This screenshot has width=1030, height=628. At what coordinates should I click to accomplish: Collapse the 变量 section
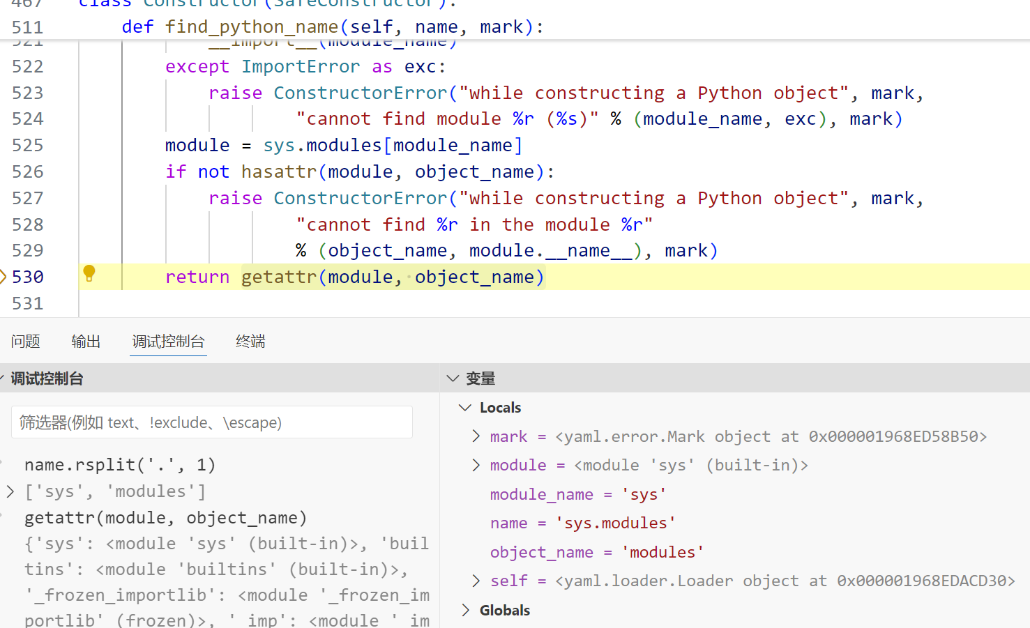click(x=453, y=378)
